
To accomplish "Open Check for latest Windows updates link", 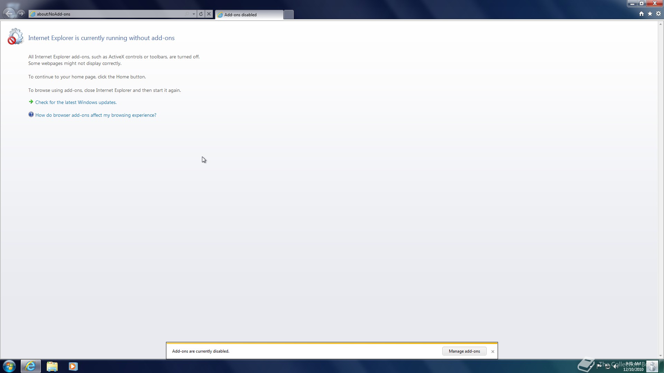I will point(76,103).
